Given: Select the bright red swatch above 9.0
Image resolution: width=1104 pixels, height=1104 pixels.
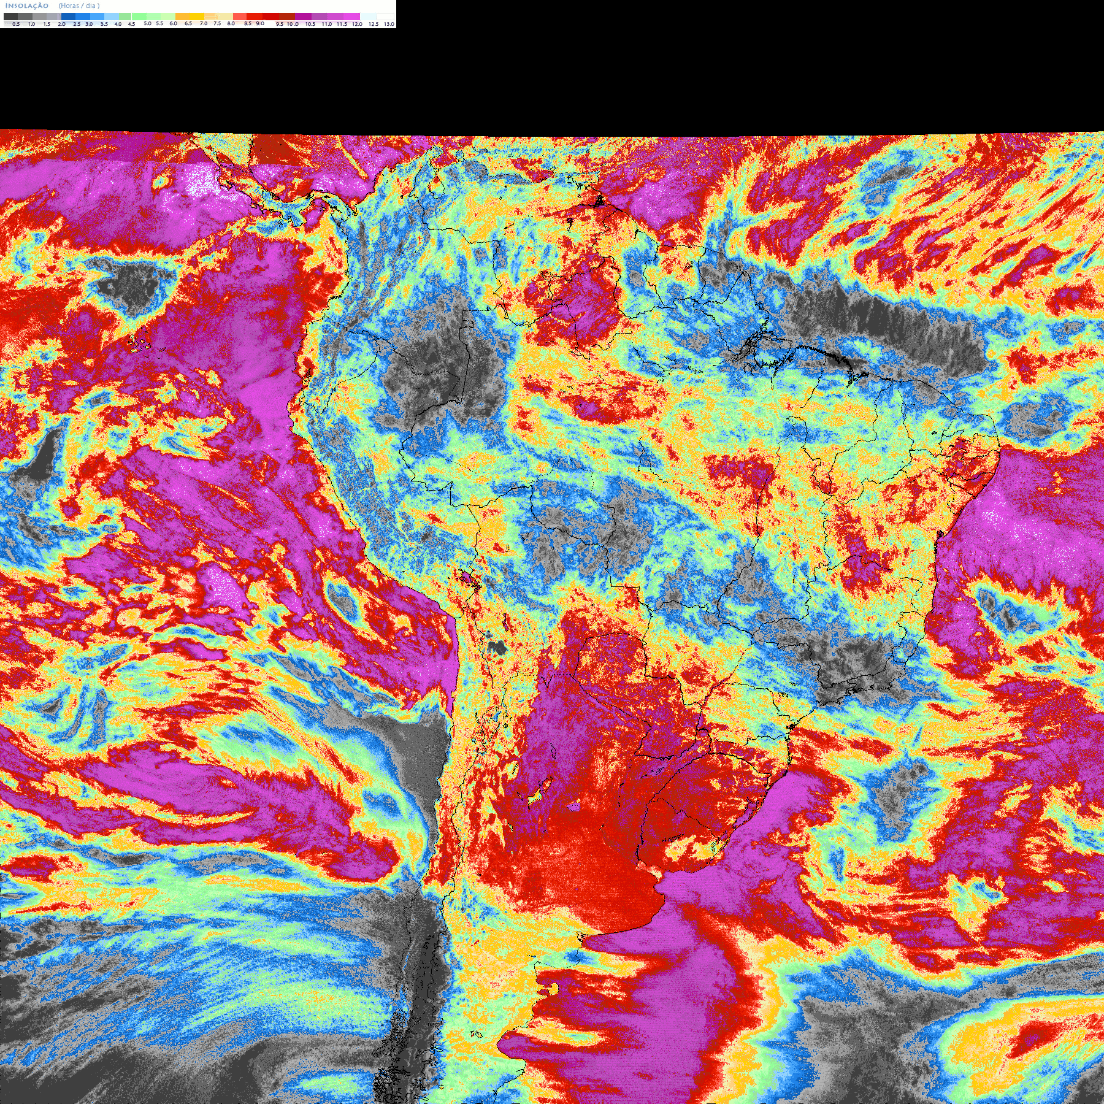Looking at the screenshot, I should pyautogui.click(x=255, y=17).
